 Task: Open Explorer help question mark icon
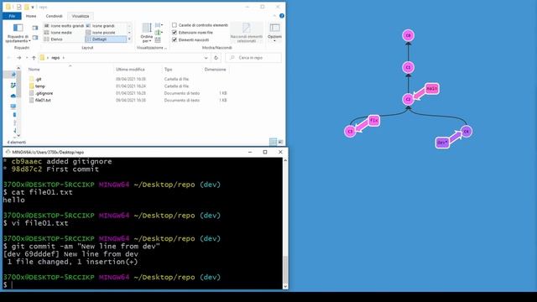pos(282,16)
